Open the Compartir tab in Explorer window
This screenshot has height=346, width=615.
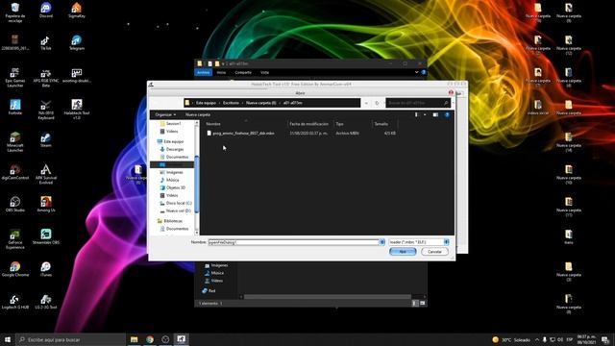(x=243, y=72)
